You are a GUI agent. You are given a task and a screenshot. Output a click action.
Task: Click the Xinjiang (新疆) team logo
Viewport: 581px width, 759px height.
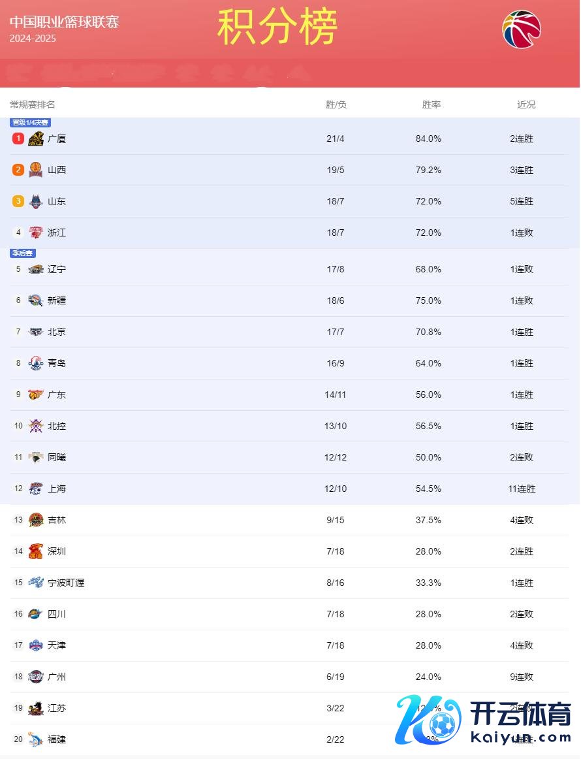click(x=36, y=300)
